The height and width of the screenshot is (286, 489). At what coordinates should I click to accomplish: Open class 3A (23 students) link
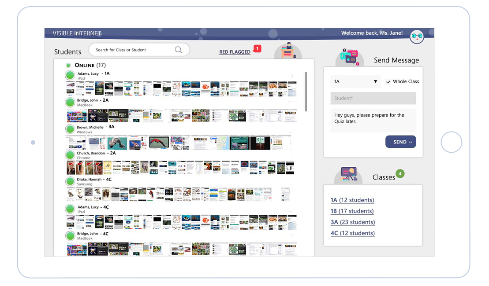[x=353, y=222]
